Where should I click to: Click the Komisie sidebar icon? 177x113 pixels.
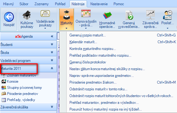(4, 81)
